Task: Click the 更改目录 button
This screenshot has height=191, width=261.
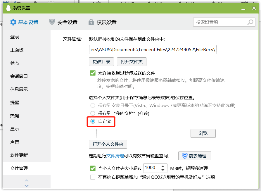Action: coord(101,62)
